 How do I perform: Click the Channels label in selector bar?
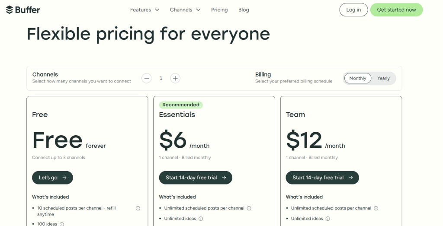45,74
